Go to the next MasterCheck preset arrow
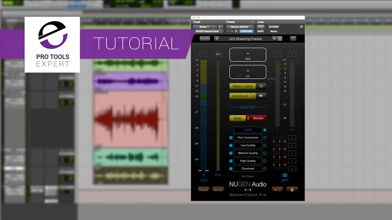This screenshot has width=392, height=220. point(274,39)
